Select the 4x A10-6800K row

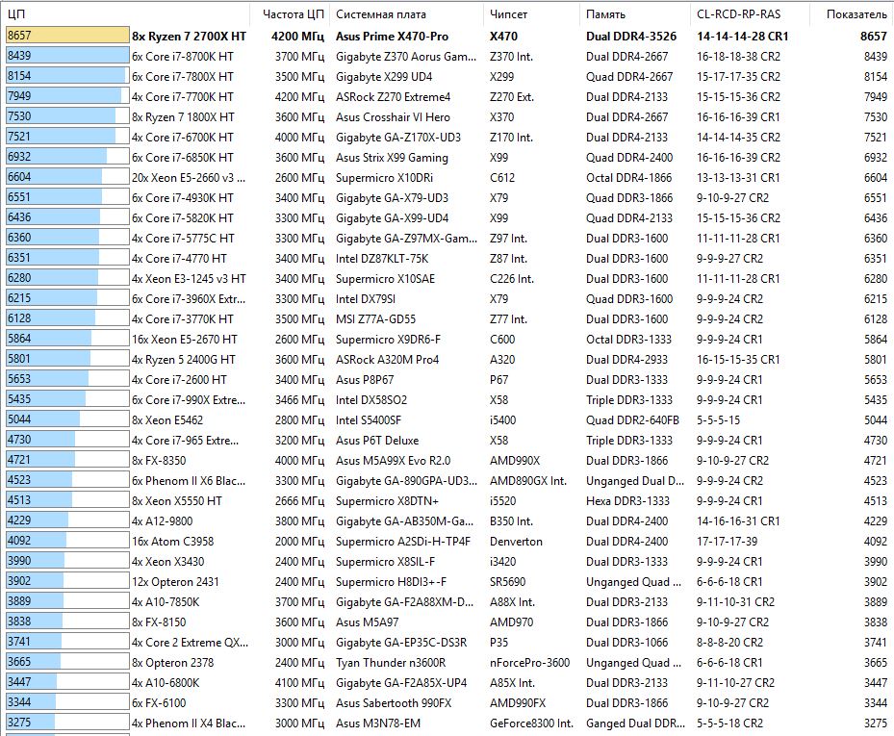coord(447,683)
